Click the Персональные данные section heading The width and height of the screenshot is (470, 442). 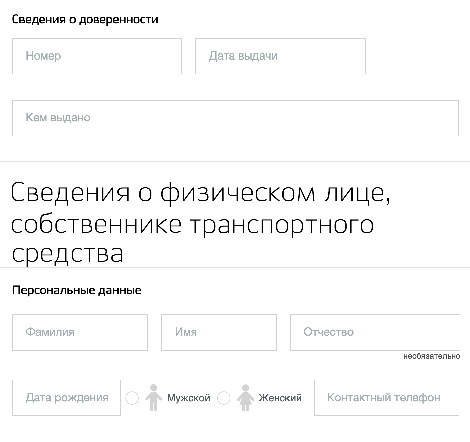point(77,289)
